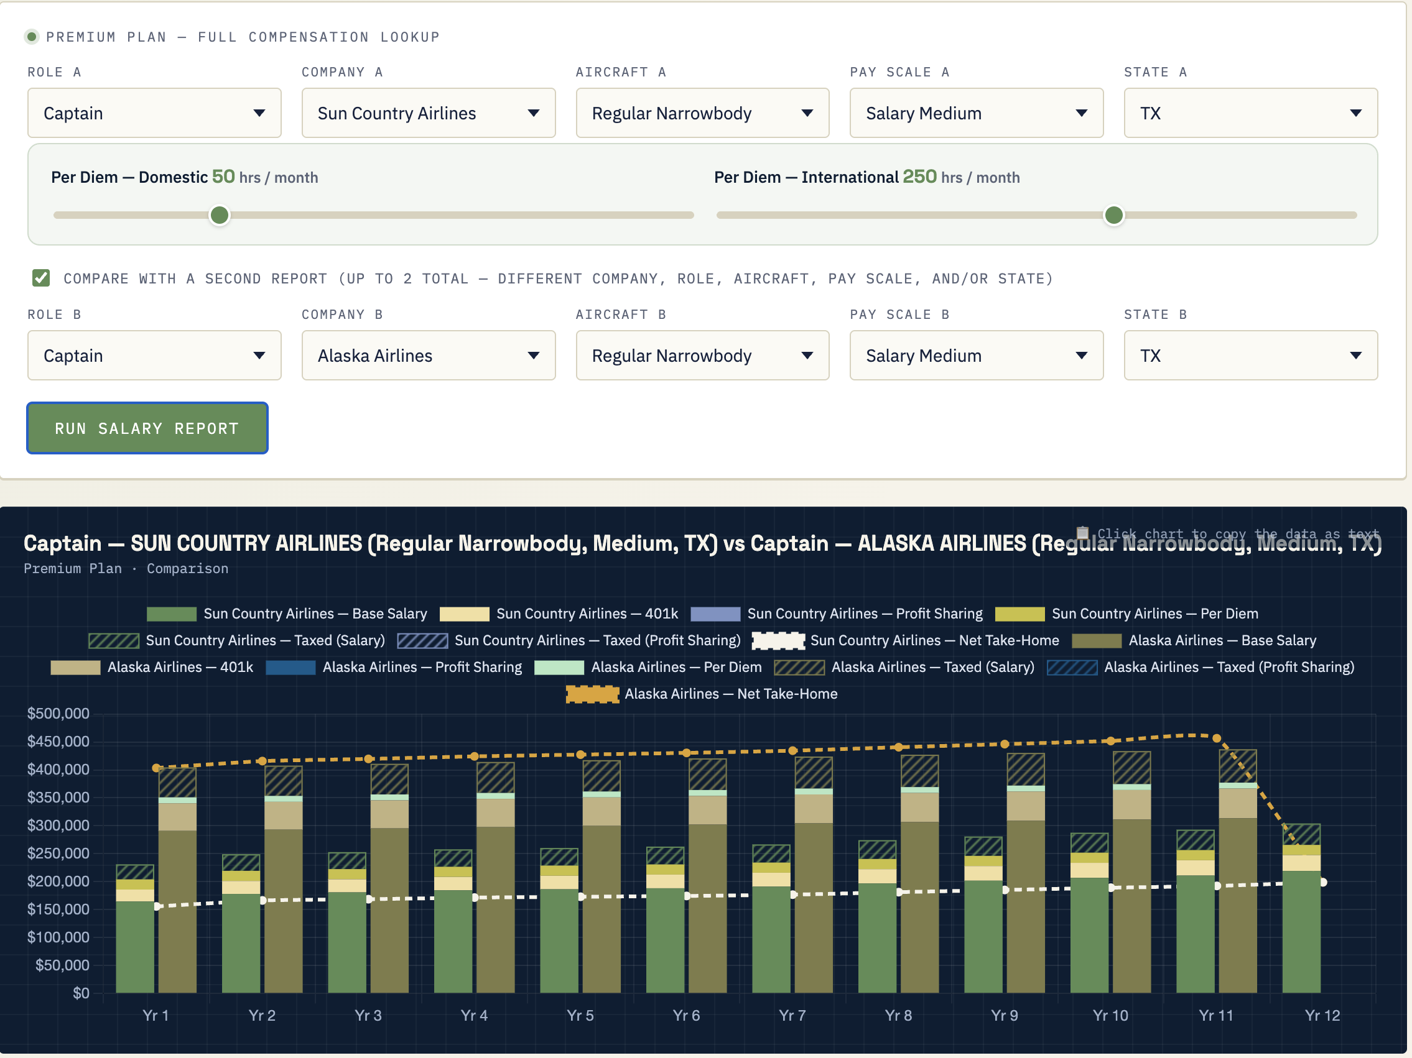Toggle Alaska Airlines Profit Sharing legend swatch
The height and width of the screenshot is (1058, 1412).
290,668
